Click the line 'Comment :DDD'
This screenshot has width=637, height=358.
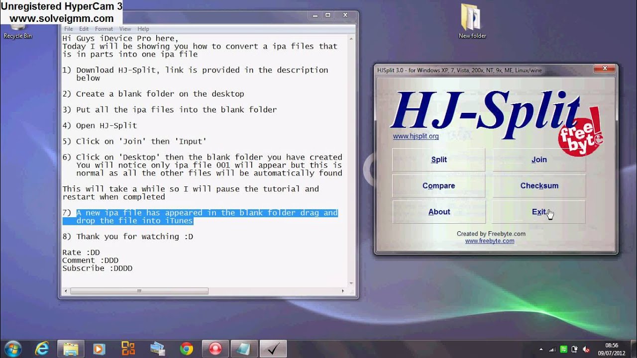coord(90,261)
